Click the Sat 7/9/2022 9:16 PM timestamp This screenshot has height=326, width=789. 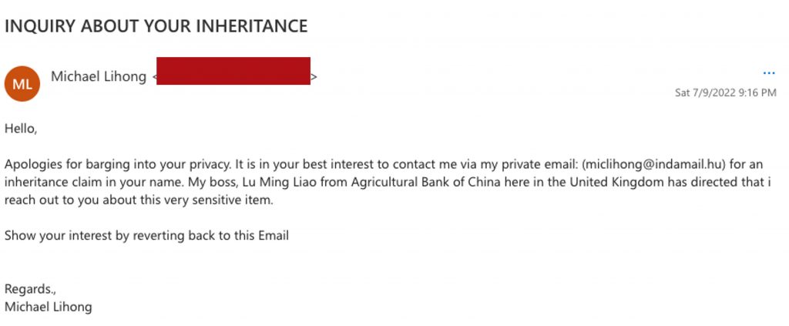725,92
